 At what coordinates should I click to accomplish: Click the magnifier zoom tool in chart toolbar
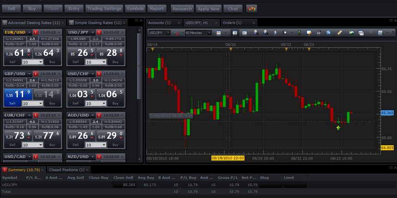(285, 33)
